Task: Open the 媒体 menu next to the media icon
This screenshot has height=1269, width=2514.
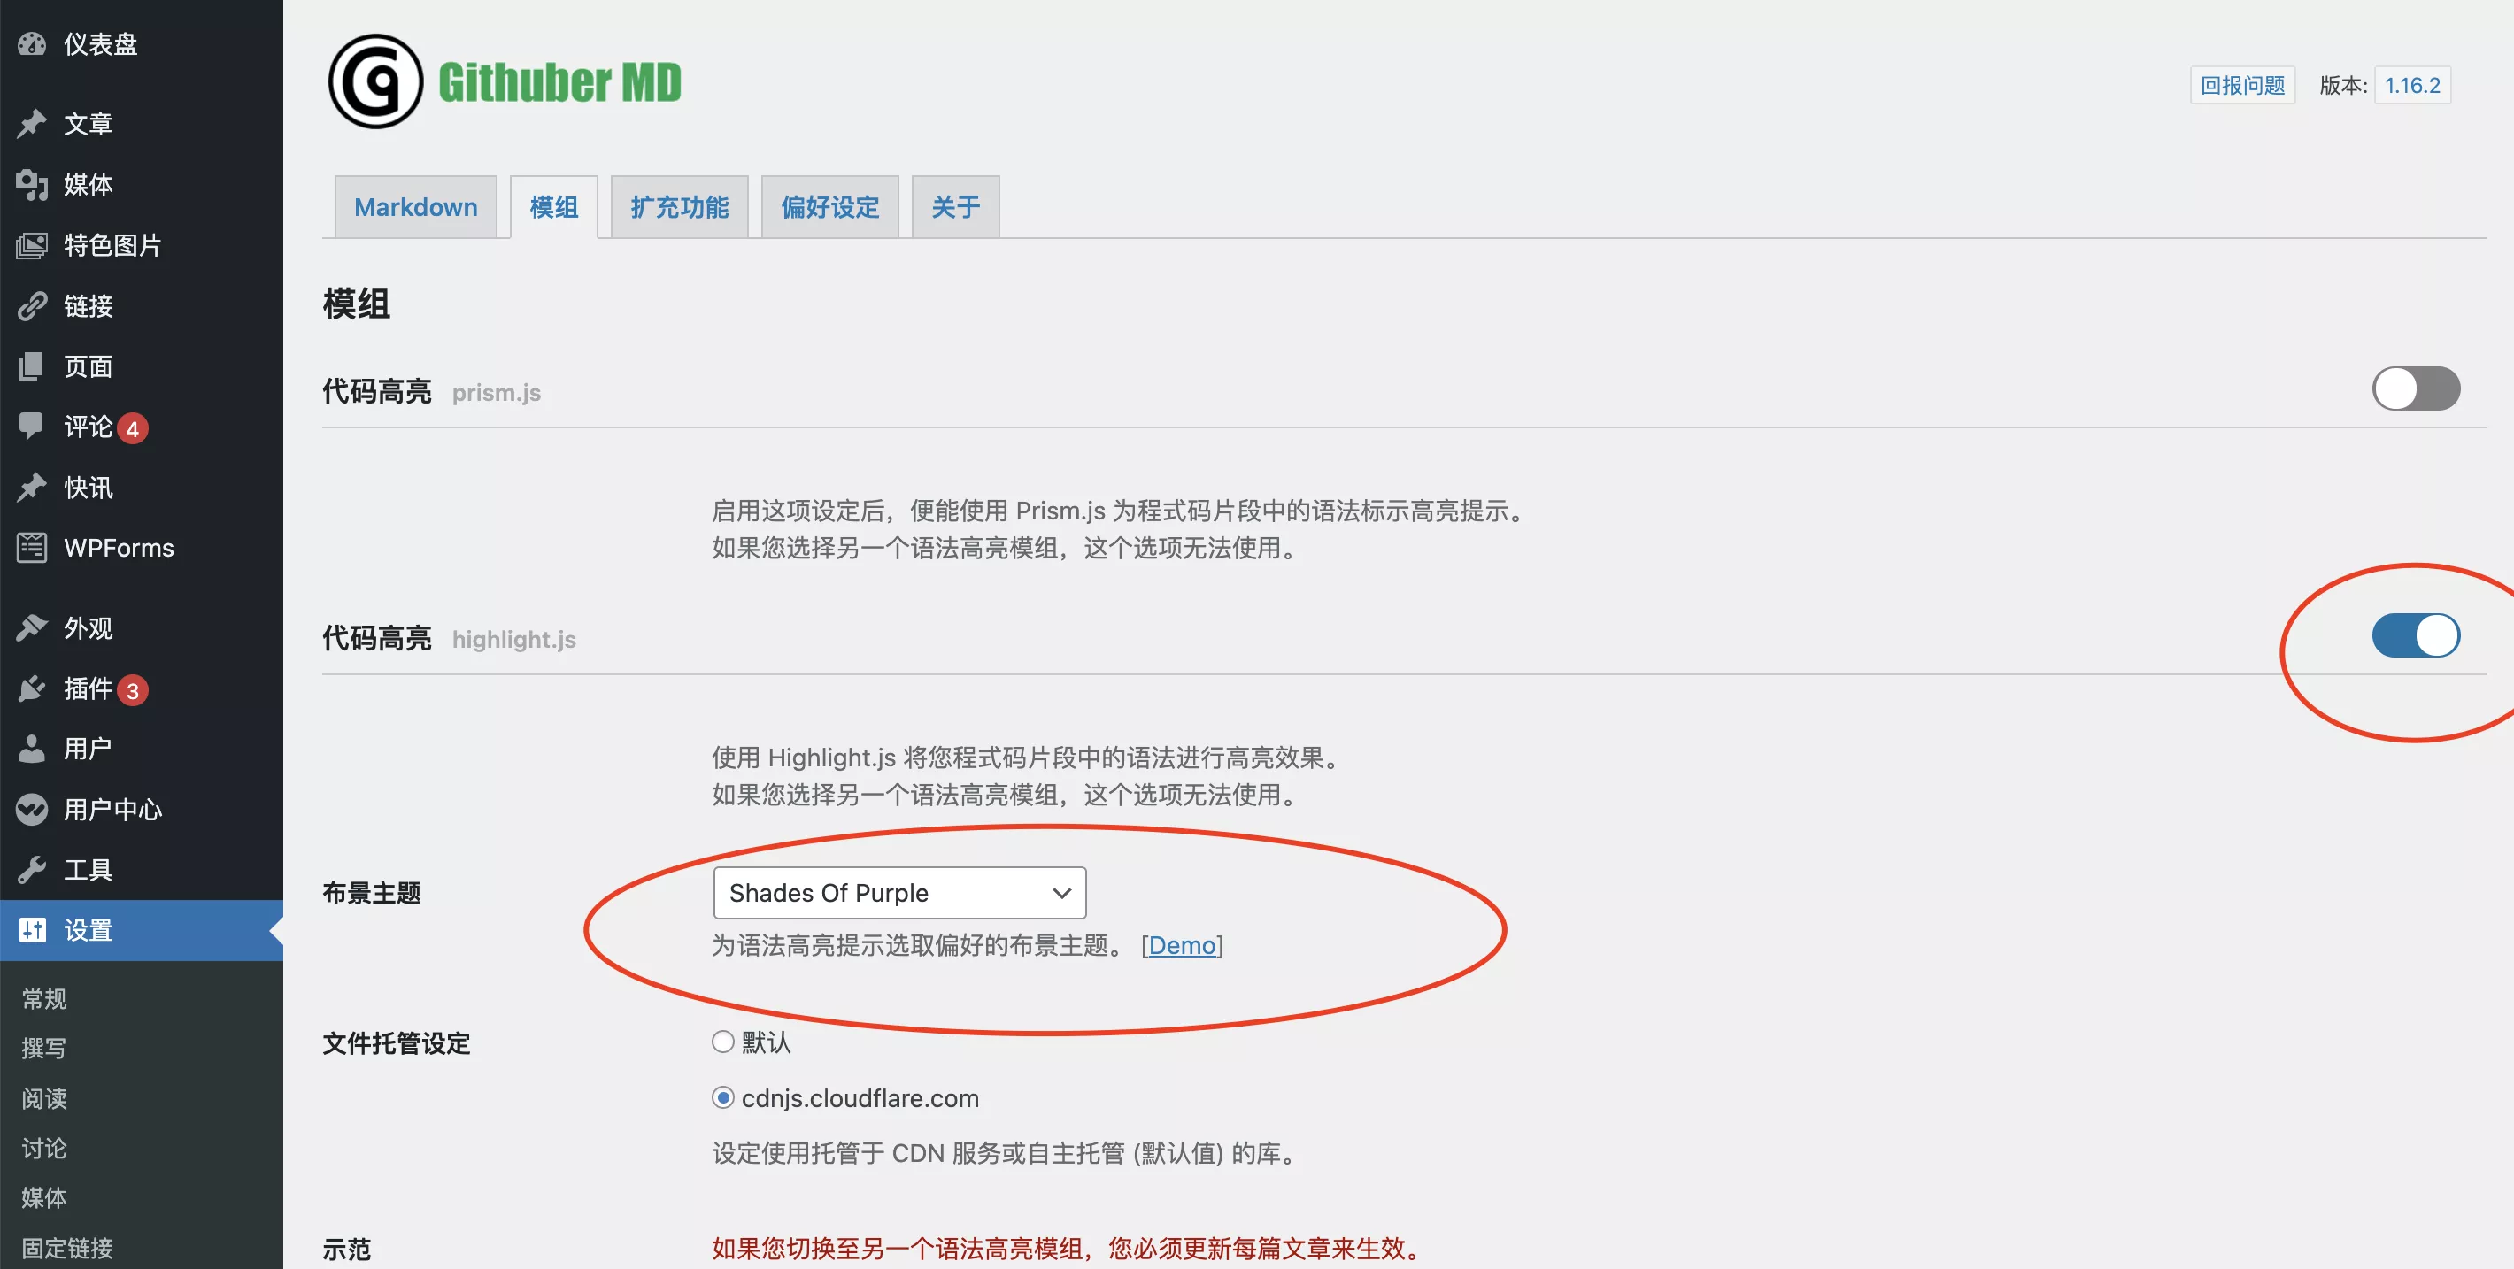Action: click(x=88, y=184)
